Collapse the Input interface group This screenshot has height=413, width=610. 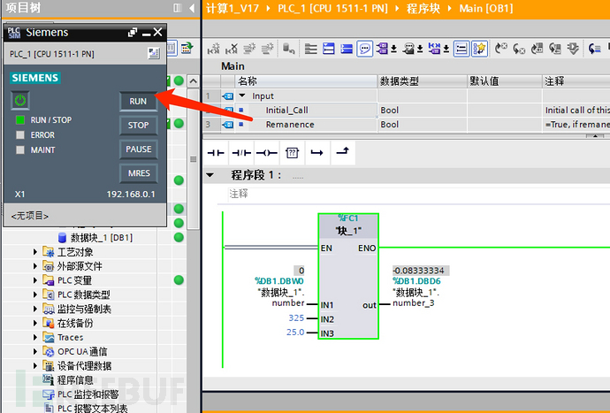(242, 96)
